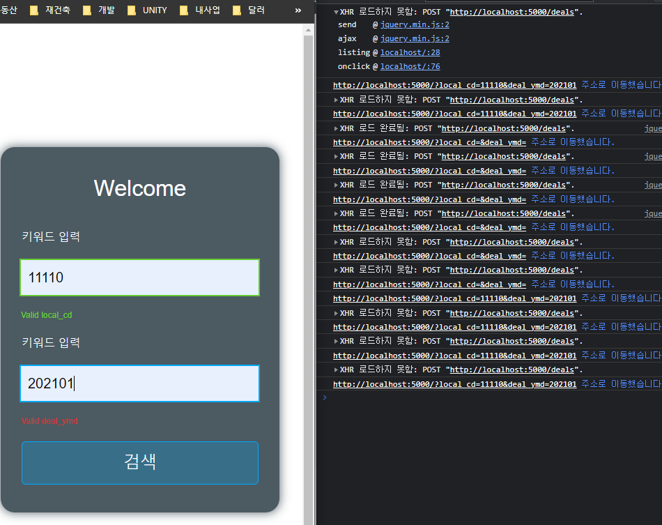Open localhost/:76 source link beside 'onclick'
The width and height of the screenshot is (662, 525).
[410, 67]
